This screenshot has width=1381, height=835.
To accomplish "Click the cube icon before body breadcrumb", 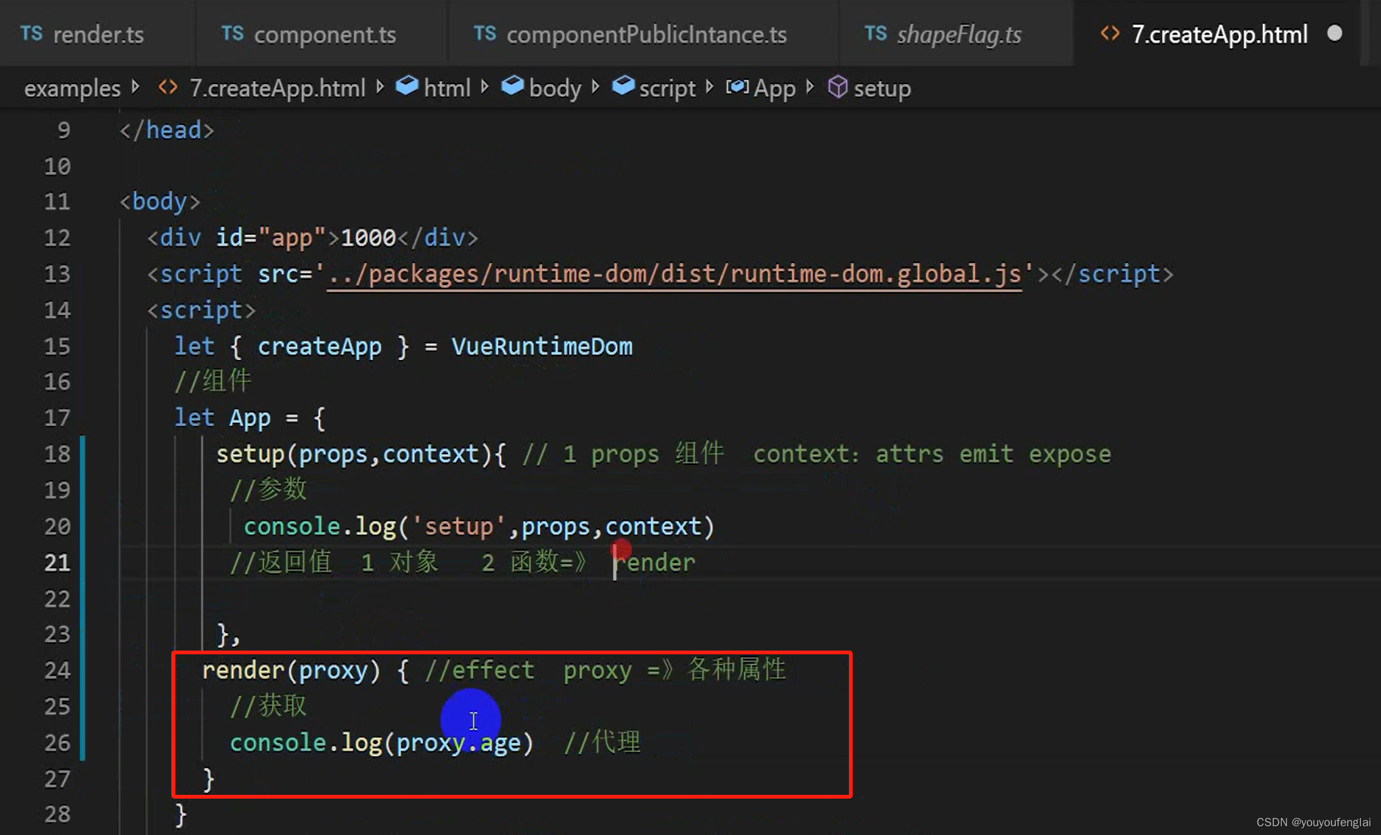I will point(513,86).
